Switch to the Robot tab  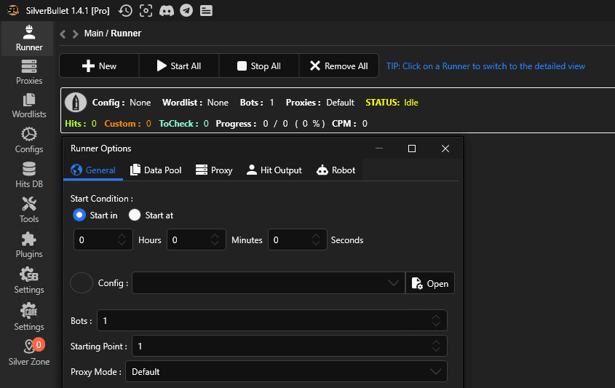click(x=336, y=170)
